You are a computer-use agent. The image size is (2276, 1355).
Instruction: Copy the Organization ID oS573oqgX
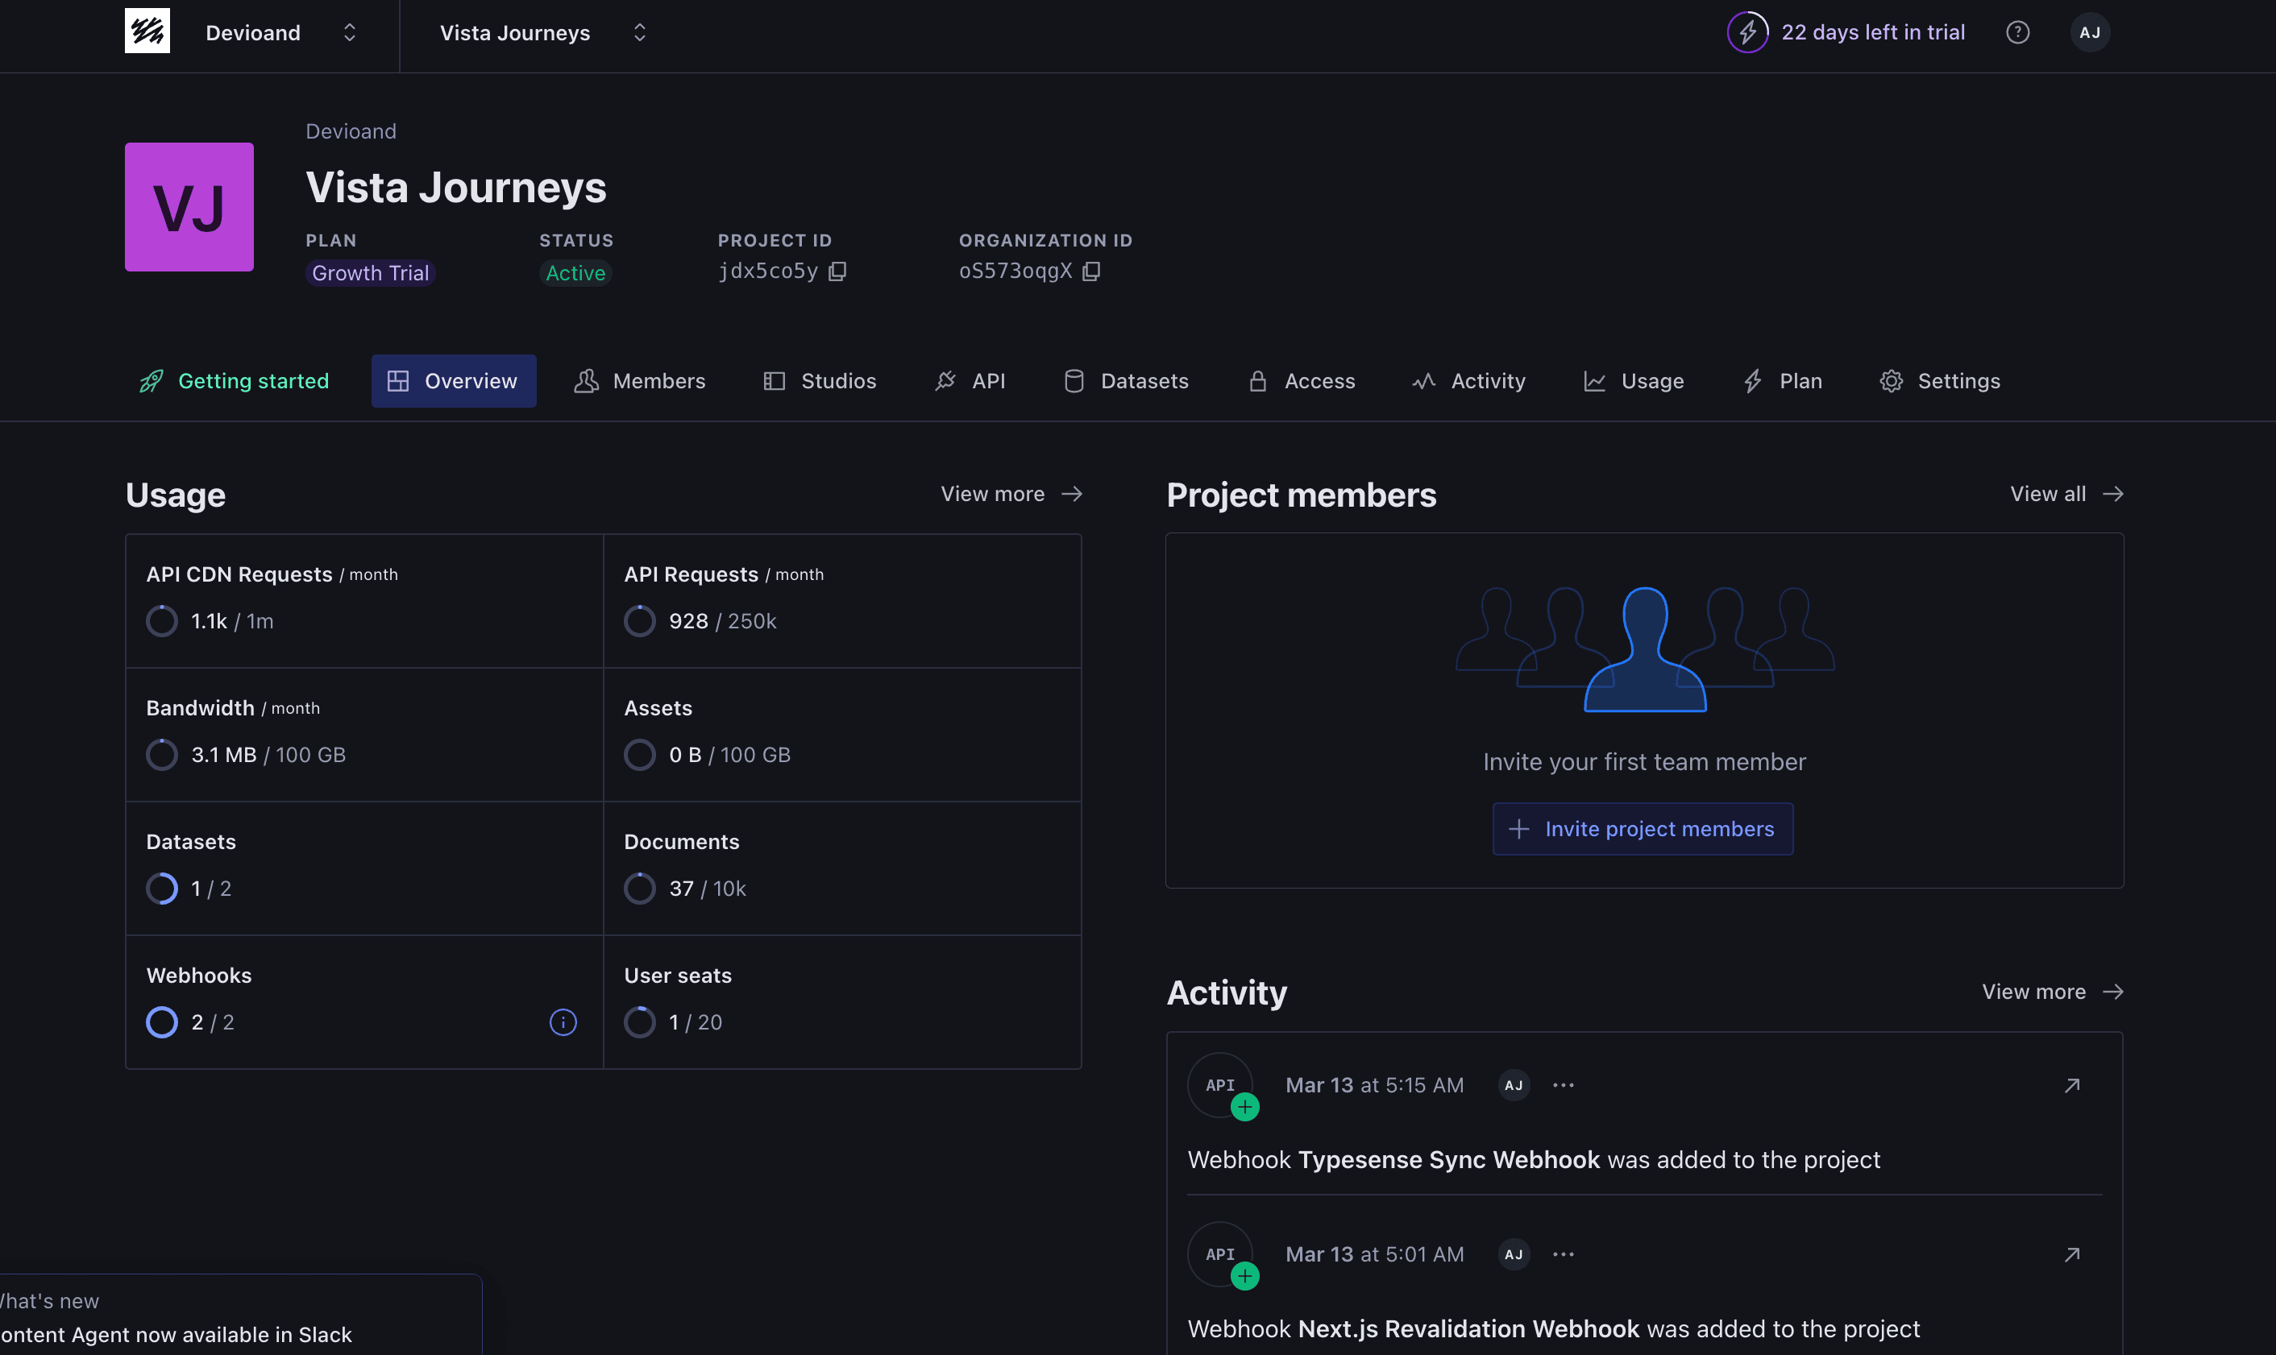click(x=1091, y=271)
